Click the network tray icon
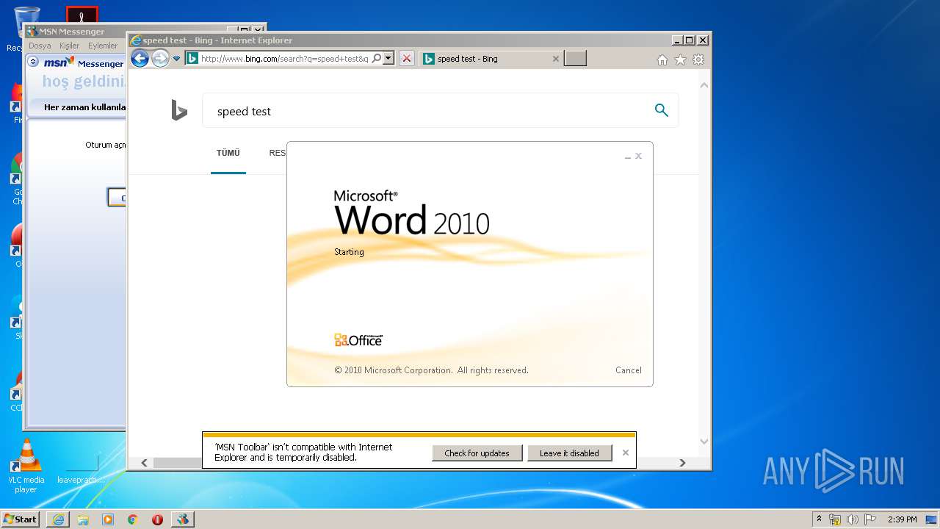The image size is (940, 529). (835, 519)
